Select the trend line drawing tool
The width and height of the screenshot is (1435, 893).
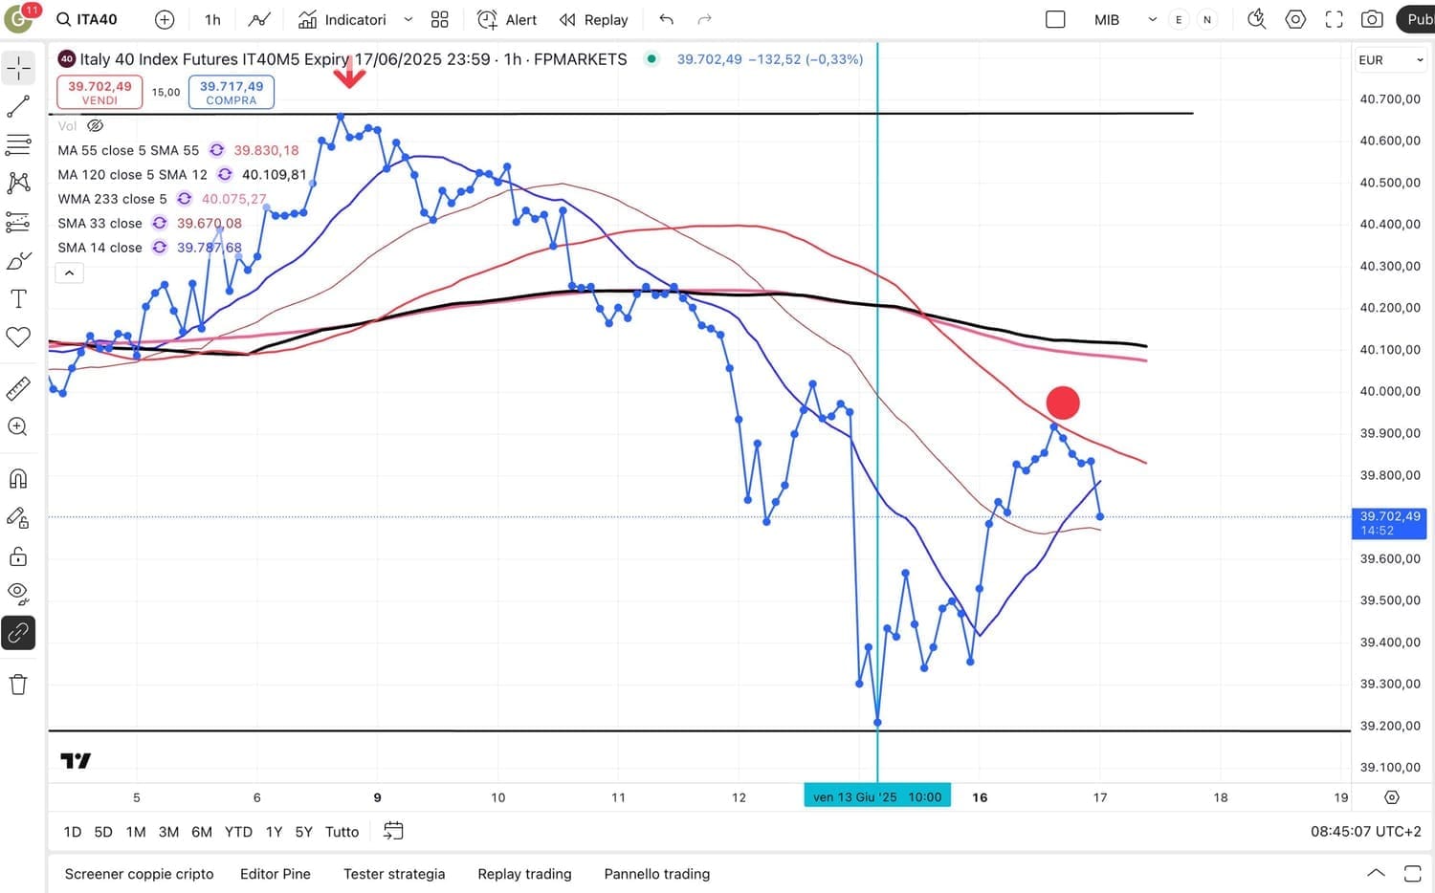pyautogui.click(x=18, y=107)
